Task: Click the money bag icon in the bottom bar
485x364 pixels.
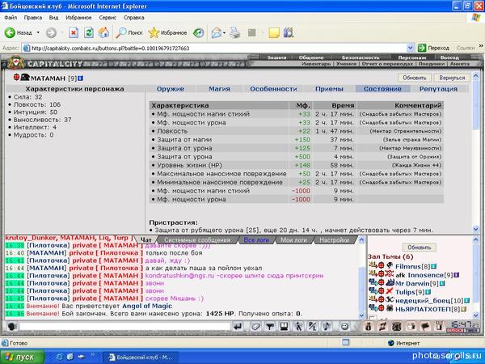Action: [x=369, y=327]
